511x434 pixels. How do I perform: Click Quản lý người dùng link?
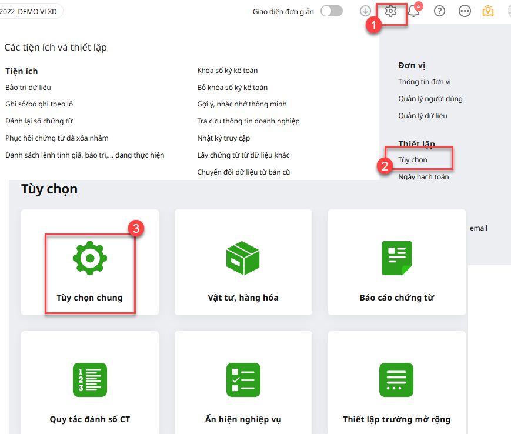[x=430, y=99]
